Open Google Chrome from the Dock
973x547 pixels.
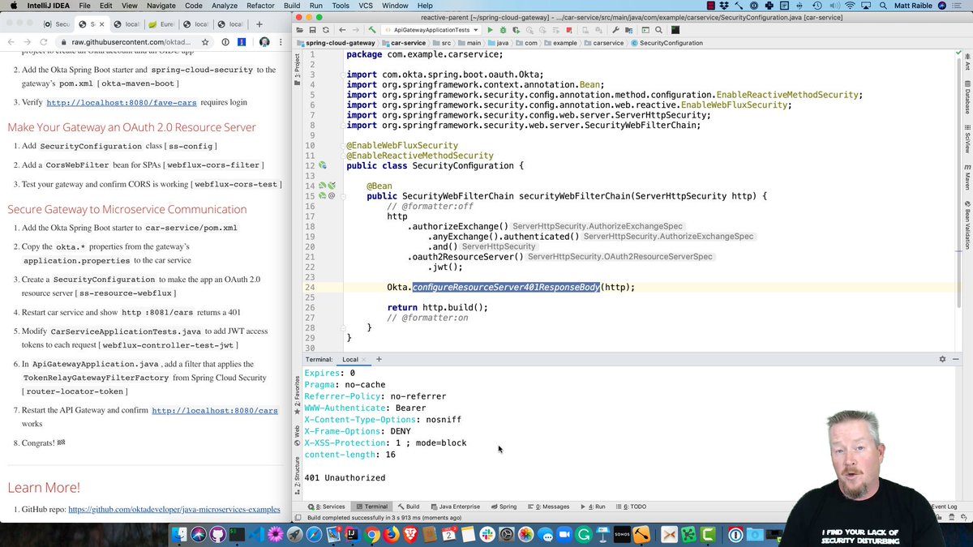(372, 534)
